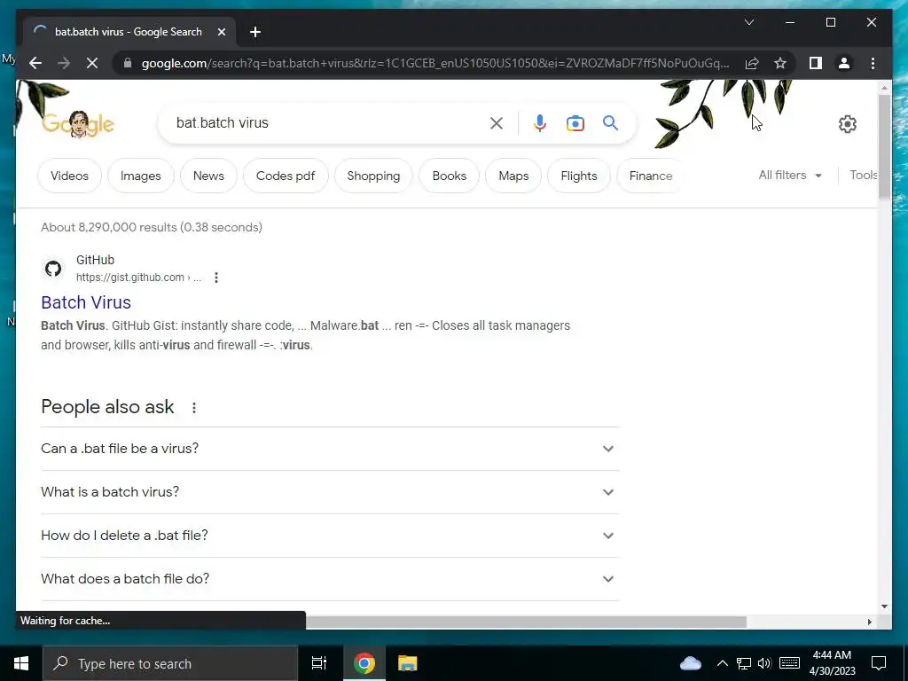This screenshot has width=908, height=681.
Task: Select the Codes pdf filter chip
Action: [x=286, y=176]
